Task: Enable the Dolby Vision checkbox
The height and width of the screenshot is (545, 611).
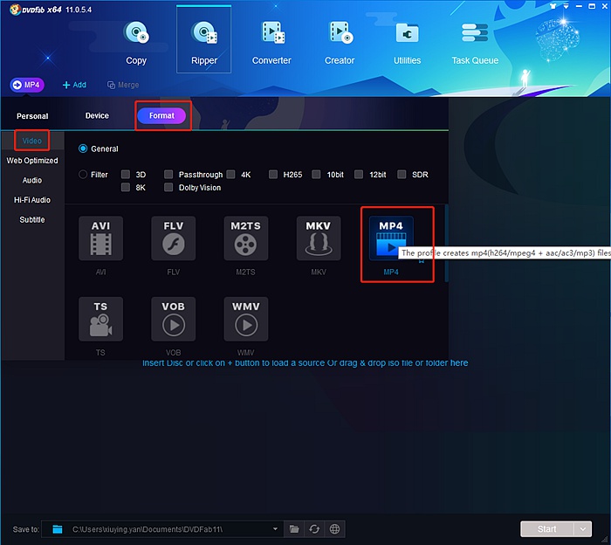Action: point(168,187)
